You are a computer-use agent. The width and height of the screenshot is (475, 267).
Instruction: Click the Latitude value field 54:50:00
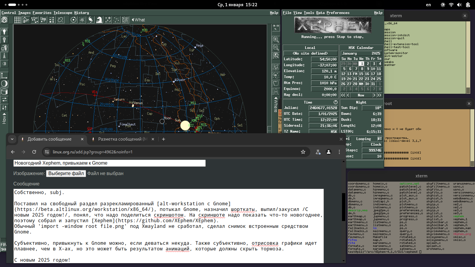tap(324, 59)
